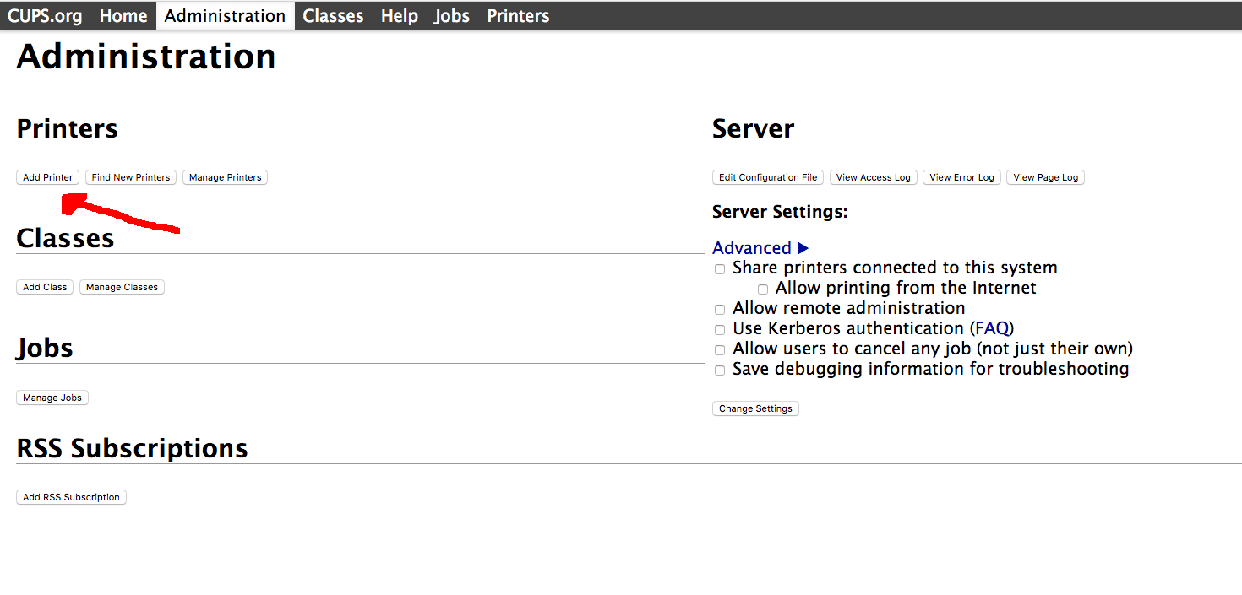Image resolution: width=1242 pixels, height=595 pixels.
Task: Click Manage Printers
Action: tap(225, 176)
